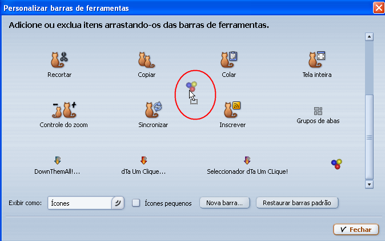The width and height of the screenshot is (385, 241).
Task: Select the Inscrever RSS cat icon
Action: tap(232, 109)
